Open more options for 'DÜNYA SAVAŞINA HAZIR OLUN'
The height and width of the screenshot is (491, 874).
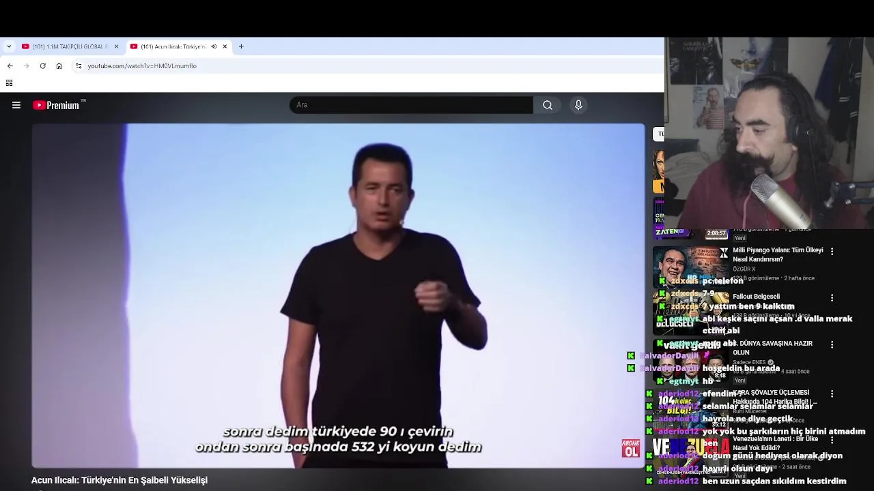832,344
